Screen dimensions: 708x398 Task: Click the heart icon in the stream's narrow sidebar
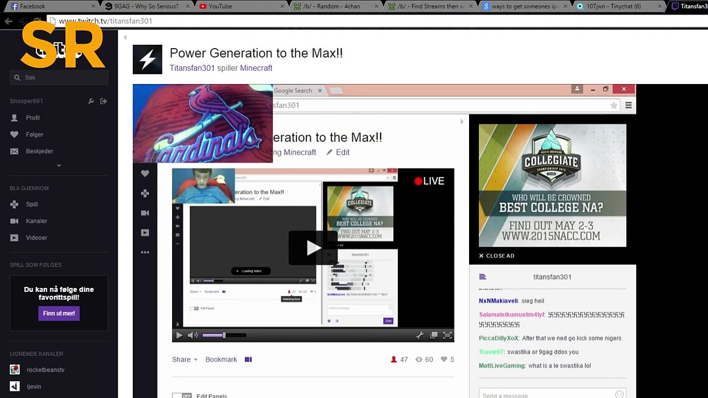point(145,174)
